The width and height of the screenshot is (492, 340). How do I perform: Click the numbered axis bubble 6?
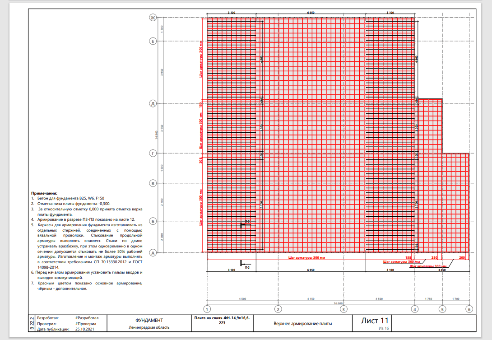[x=469, y=309]
